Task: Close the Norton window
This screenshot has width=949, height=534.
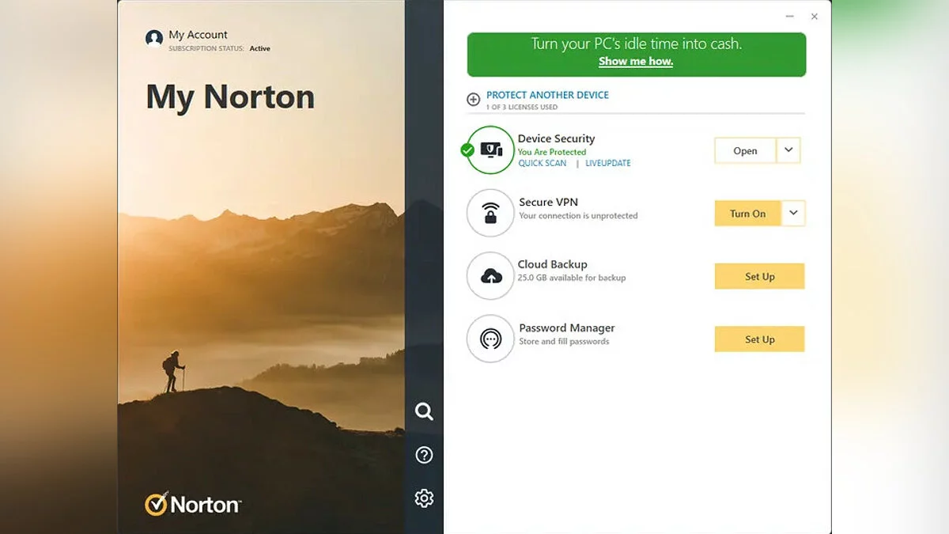Action: tap(815, 17)
